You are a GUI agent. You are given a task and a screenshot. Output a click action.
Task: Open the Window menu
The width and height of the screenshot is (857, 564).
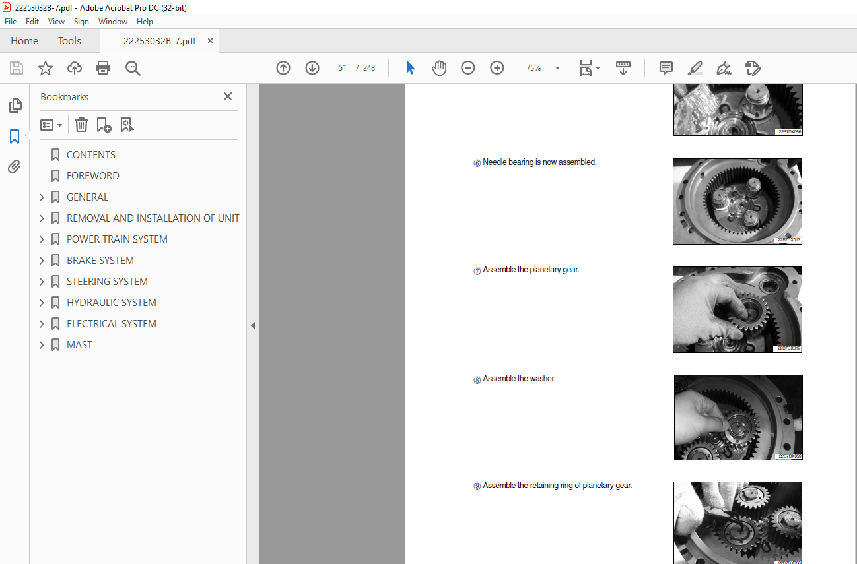113,22
